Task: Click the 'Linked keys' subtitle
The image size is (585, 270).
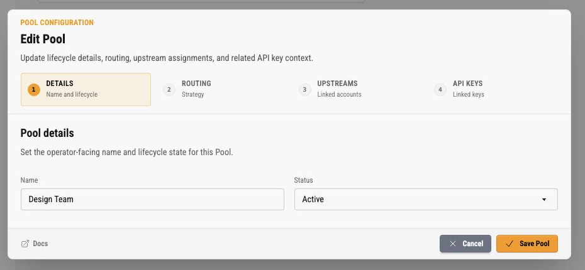Action: tap(469, 95)
